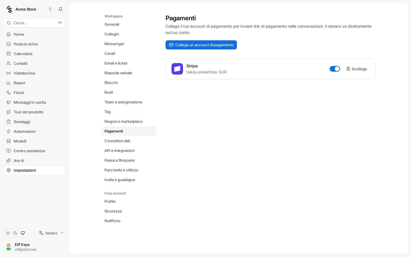Image resolution: width=411 pixels, height=257 pixels.
Task: Open the notifications bell icon
Action: [60, 9]
